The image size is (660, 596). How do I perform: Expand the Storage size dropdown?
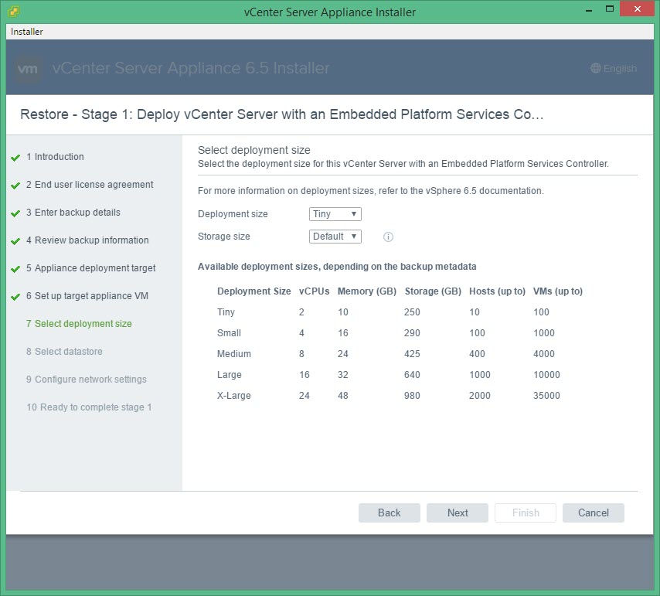tap(335, 237)
